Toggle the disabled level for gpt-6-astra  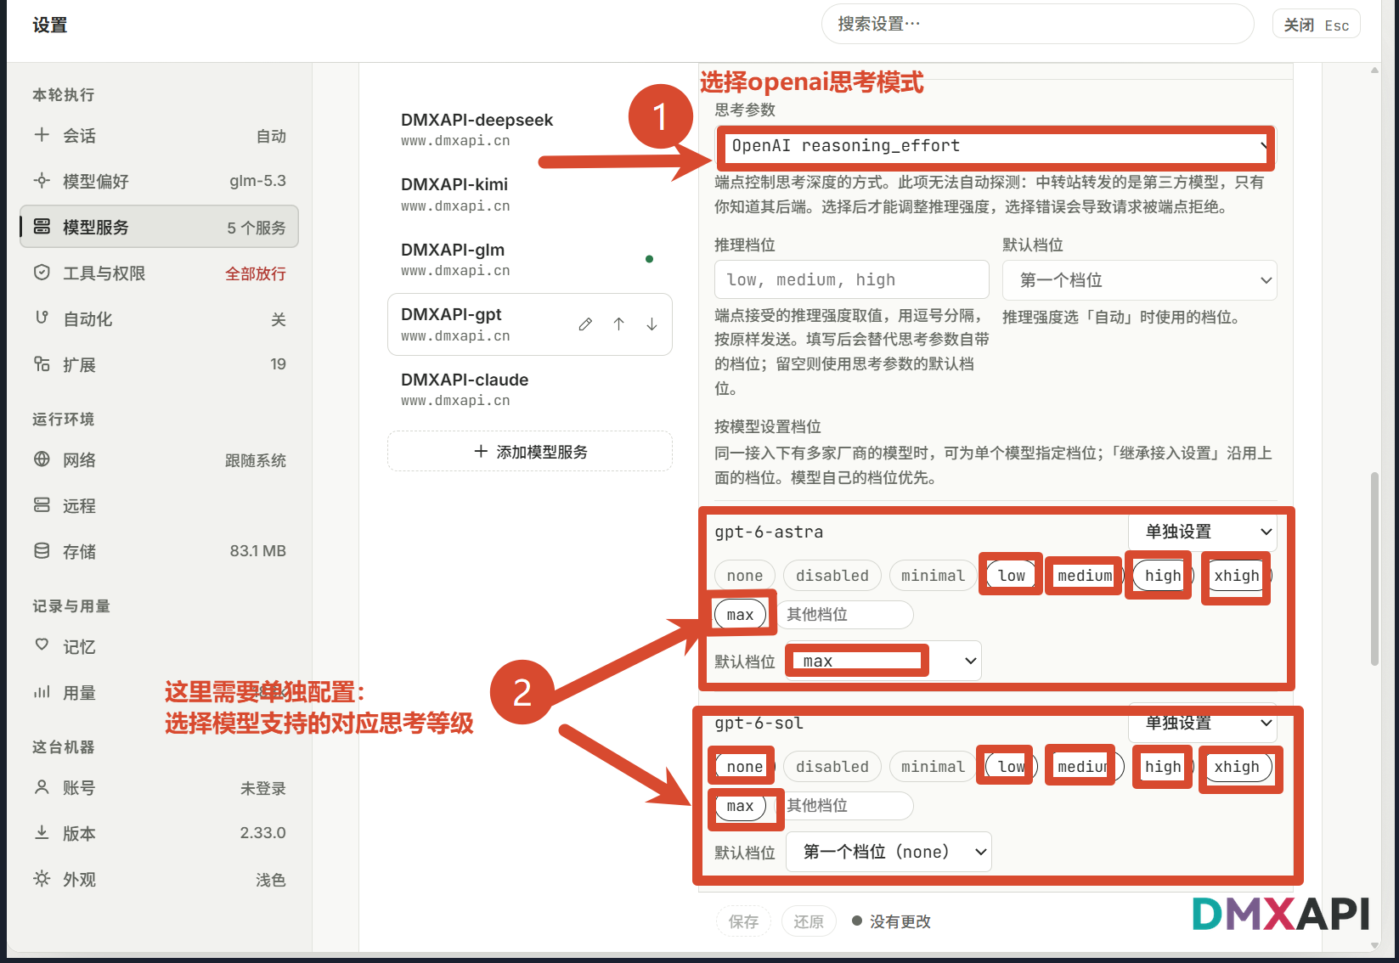point(832,576)
